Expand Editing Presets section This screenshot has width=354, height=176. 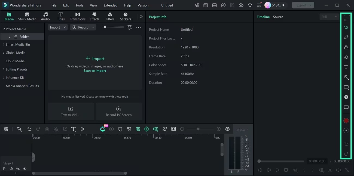[x=4, y=69]
